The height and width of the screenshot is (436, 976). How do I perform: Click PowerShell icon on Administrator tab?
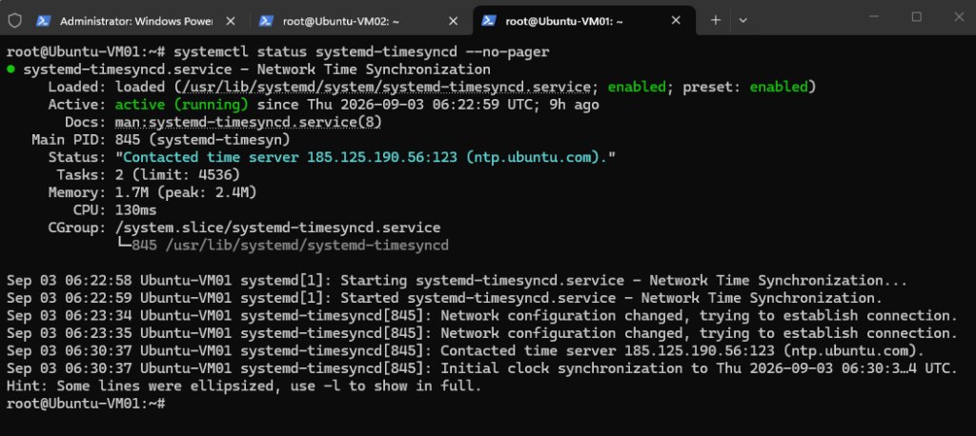pyautogui.click(x=43, y=21)
